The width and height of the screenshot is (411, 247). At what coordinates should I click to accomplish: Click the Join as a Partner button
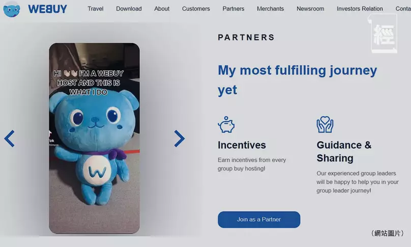pos(259,219)
